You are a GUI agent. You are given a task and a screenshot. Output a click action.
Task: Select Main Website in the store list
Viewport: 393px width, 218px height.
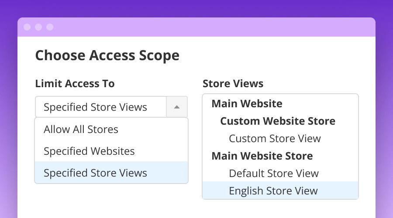[247, 104]
